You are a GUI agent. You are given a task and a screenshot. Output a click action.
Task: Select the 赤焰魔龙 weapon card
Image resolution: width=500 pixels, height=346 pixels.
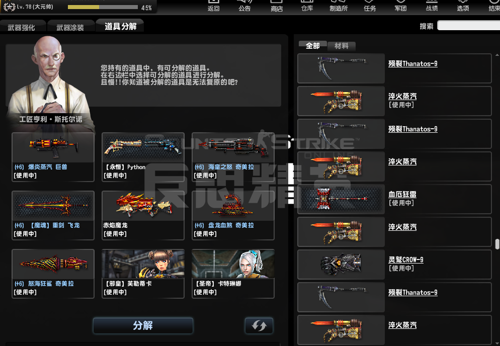tap(143, 216)
